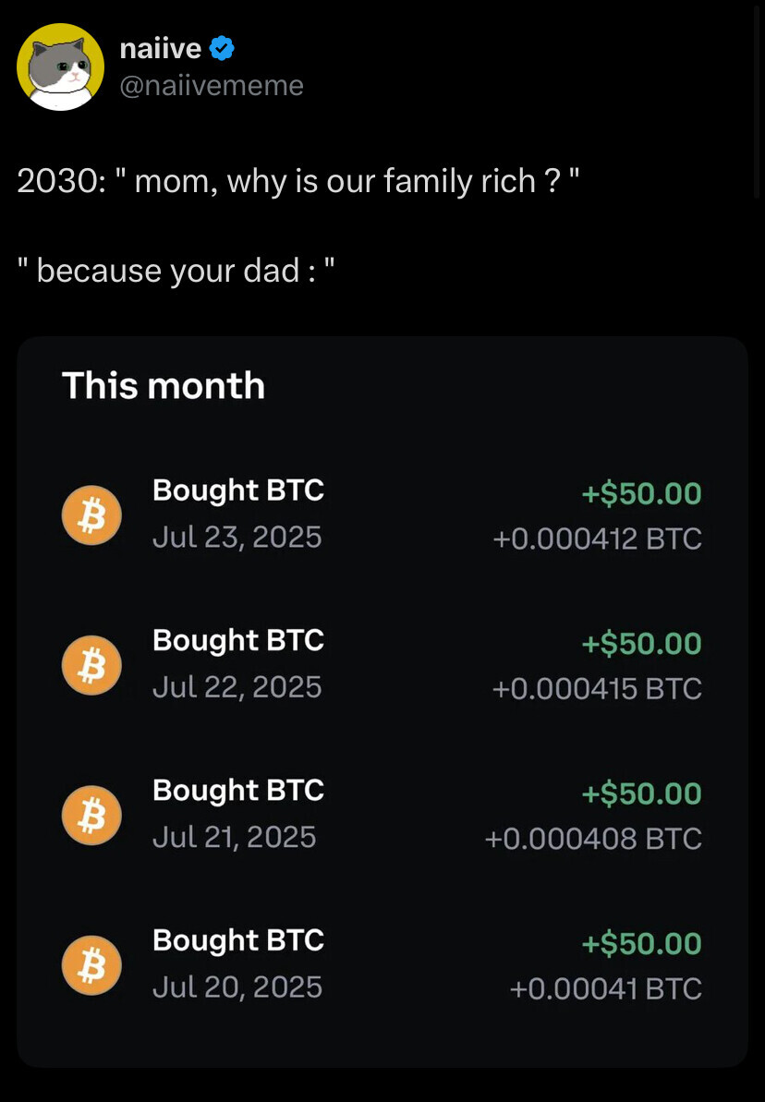Viewport: 765px width, 1102px height.
Task: Open the Jul 21, 2025 Bought BTC entry
Action: coord(382,816)
